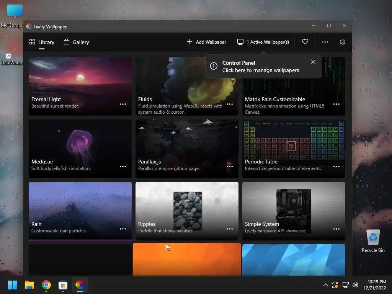The height and width of the screenshot is (294, 392).
Task: Click 'Click here to manage wallpapers' text
Action: coord(260,70)
